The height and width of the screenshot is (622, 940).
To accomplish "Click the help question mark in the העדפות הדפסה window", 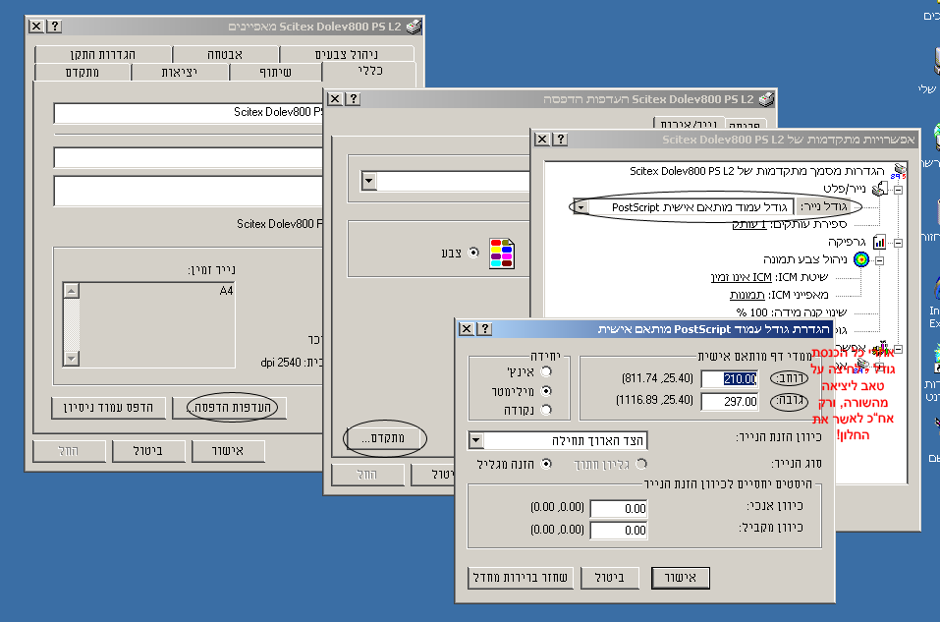I will coord(353,99).
